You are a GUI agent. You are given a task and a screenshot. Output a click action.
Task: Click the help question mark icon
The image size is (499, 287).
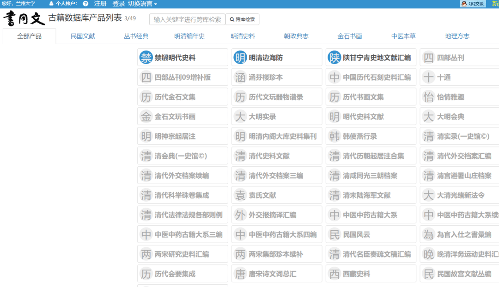pos(85,4)
